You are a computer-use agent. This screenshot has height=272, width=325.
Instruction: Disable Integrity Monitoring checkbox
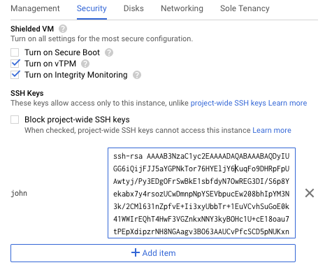click(15, 75)
